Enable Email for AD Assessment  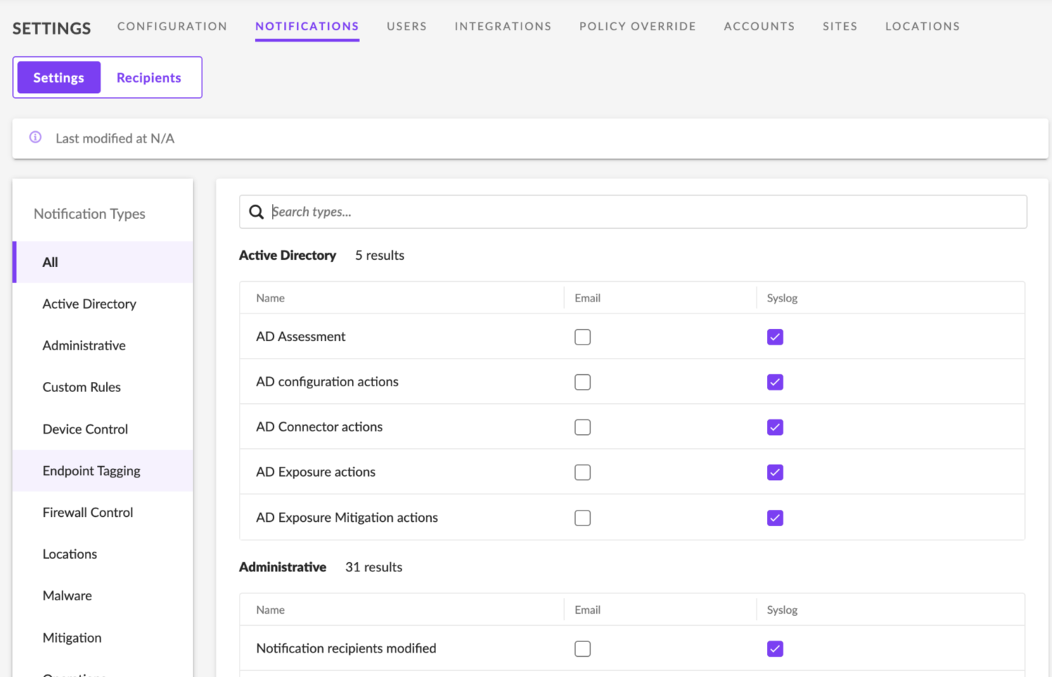pyautogui.click(x=582, y=337)
